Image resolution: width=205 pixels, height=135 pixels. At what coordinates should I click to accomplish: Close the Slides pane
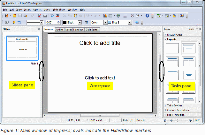tap(39, 29)
